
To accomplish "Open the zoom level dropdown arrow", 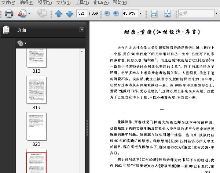I will click(x=140, y=13).
